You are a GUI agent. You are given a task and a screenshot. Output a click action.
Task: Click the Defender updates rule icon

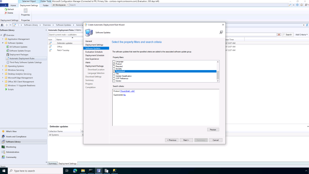pyautogui.click(x=50, y=43)
